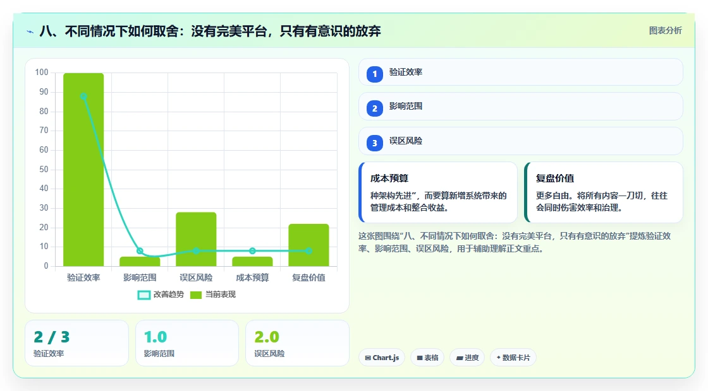Viewport: 708px width, 391px height.
Task: Click the 2 / 3 验证效率 stat card
Action: [76, 343]
